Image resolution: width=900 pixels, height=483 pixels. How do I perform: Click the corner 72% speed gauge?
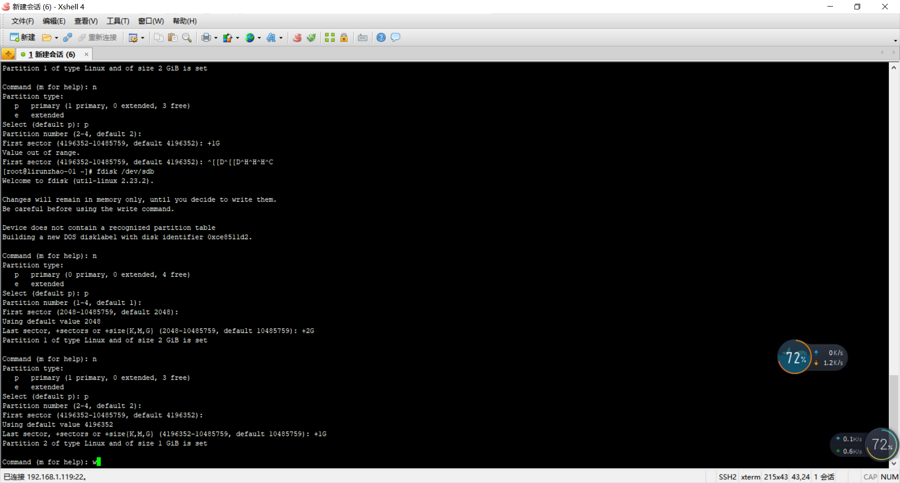pyautogui.click(x=882, y=445)
